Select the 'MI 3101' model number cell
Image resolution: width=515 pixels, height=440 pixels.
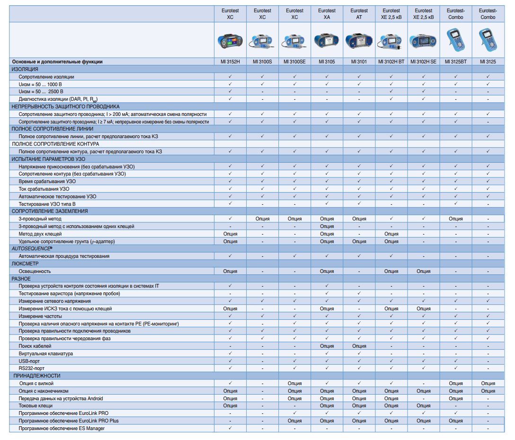point(359,62)
